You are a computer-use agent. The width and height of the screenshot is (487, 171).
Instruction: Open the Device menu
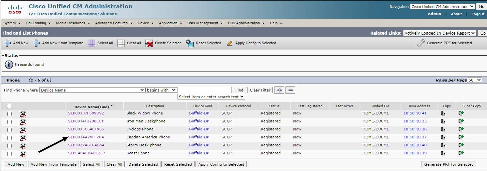point(145,23)
